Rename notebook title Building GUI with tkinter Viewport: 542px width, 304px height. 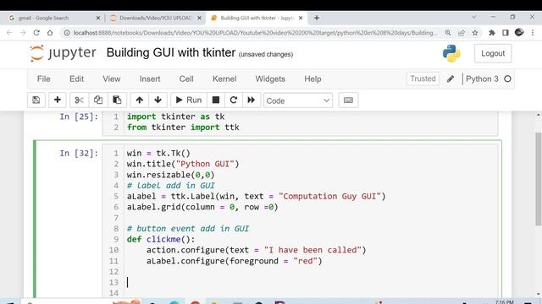(x=171, y=52)
